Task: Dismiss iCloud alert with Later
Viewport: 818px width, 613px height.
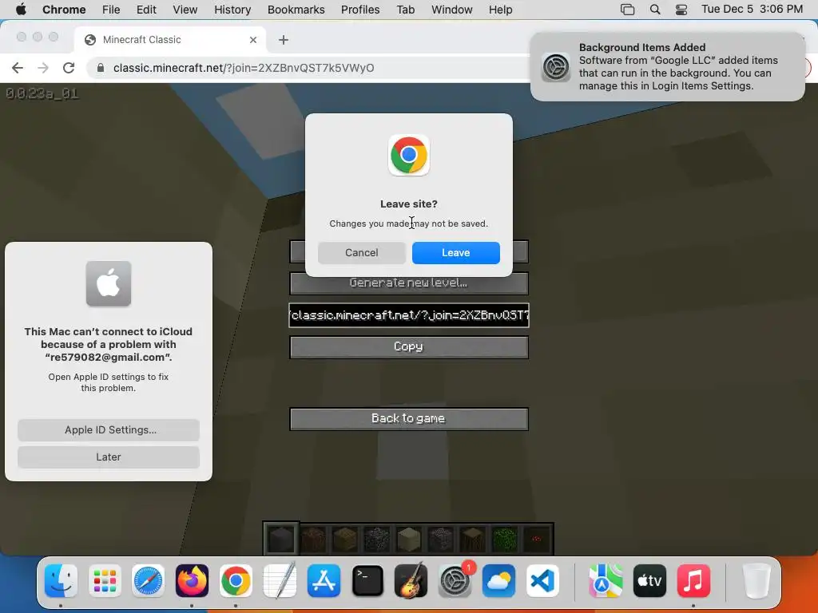Action: tap(109, 457)
